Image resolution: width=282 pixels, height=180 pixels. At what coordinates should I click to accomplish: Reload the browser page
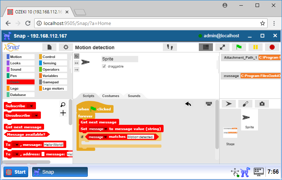click(28, 23)
